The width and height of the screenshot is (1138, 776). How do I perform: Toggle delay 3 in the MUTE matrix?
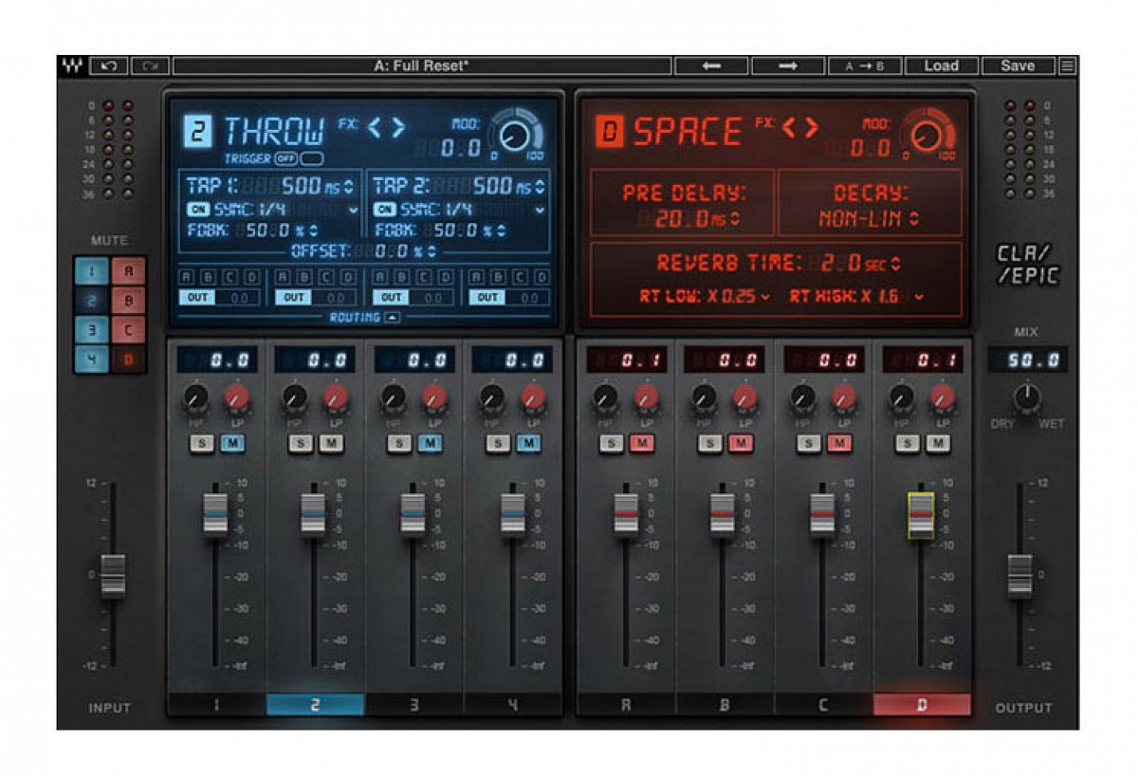[x=92, y=328]
